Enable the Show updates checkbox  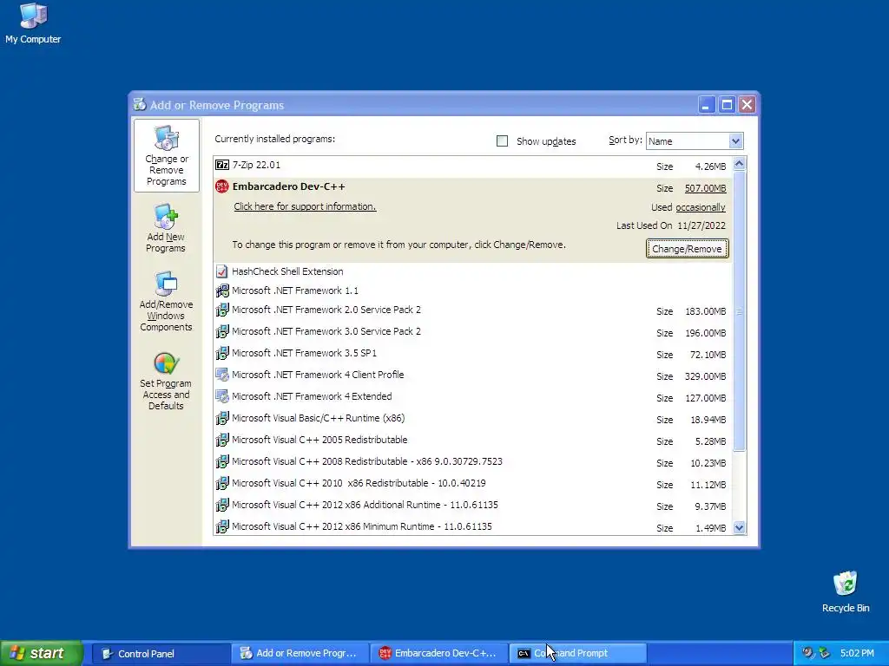(503, 141)
